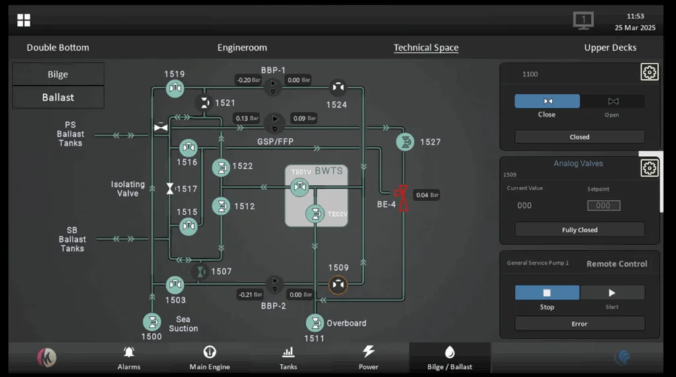The width and height of the screenshot is (676, 377).
Task: Click the Remote Control label
Action: pos(617,264)
